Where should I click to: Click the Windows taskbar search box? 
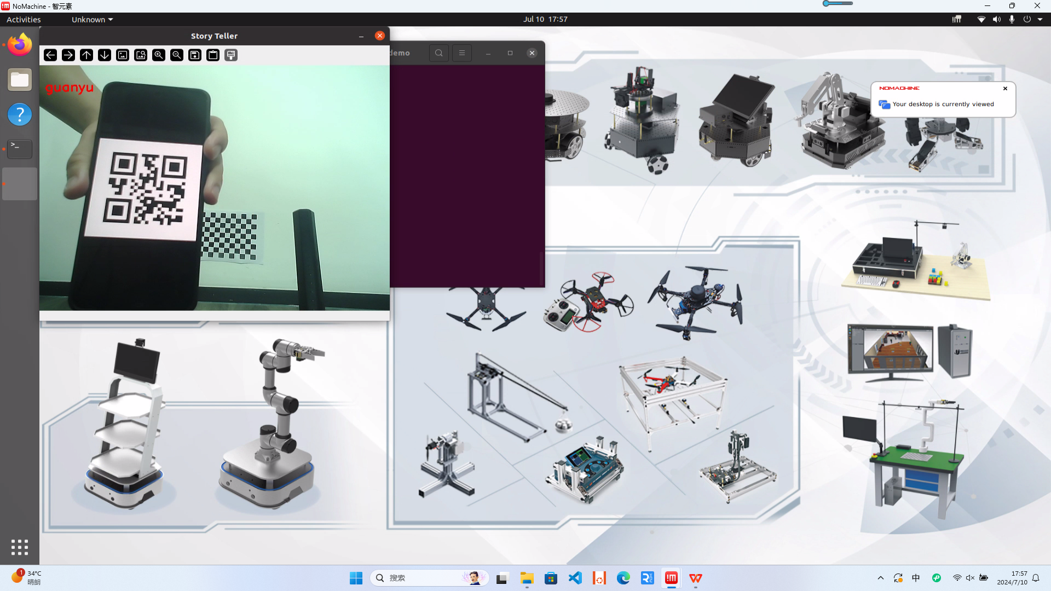tap(429, 578)
